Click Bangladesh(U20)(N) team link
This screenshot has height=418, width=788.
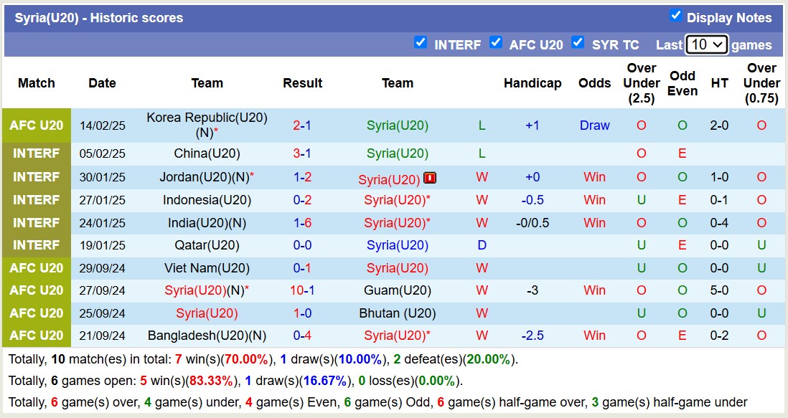click(x=207, y=336)
